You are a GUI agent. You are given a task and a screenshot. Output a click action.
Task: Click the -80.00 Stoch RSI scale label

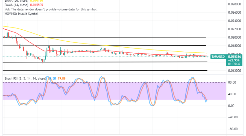233,129
